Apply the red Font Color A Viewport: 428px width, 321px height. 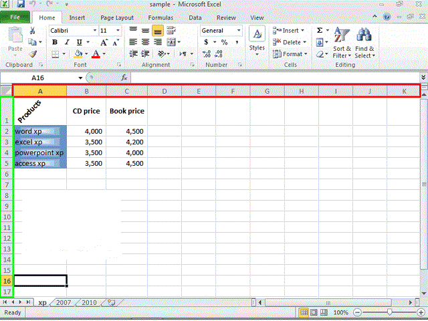(96, 53)
